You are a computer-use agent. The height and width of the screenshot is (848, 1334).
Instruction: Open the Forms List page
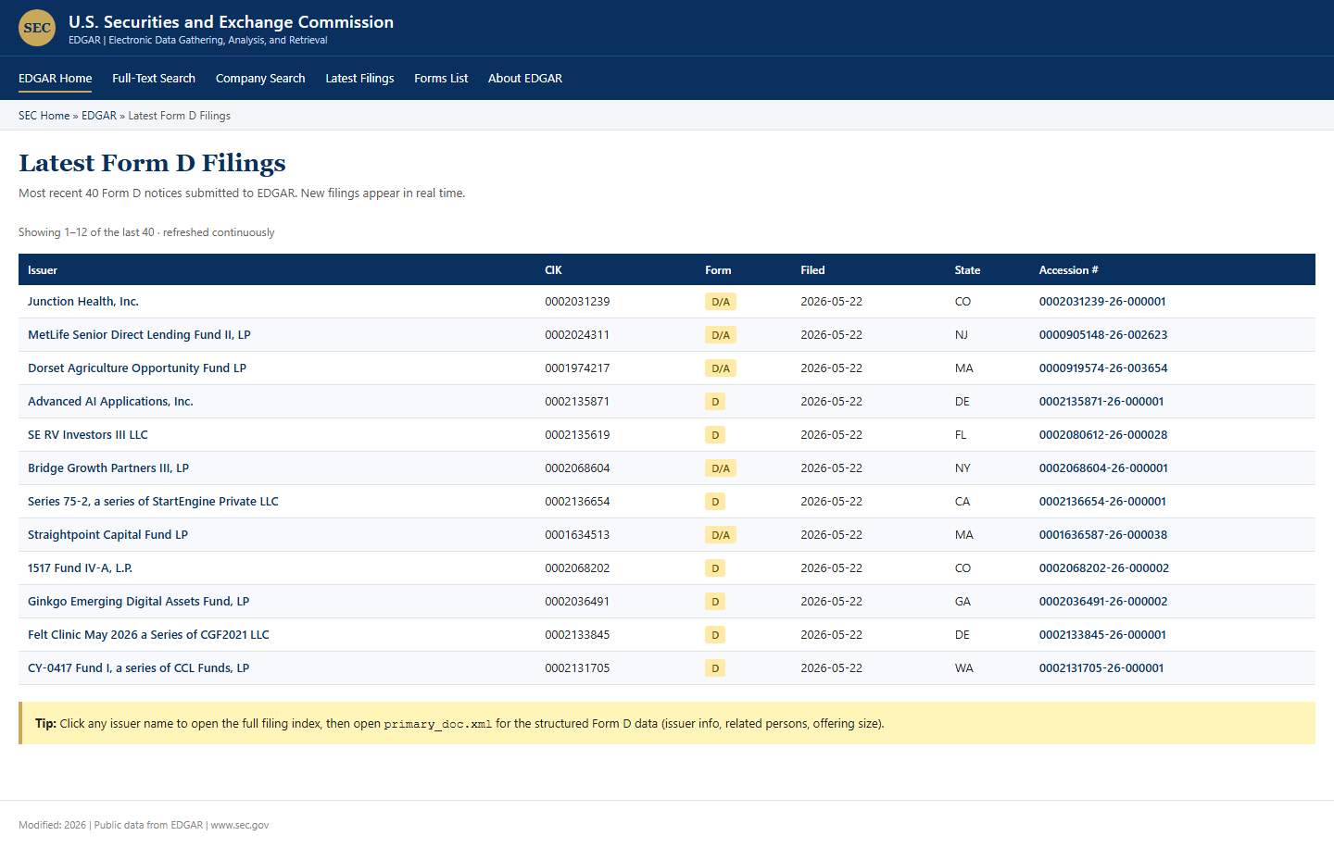click(x=441, y=79)
